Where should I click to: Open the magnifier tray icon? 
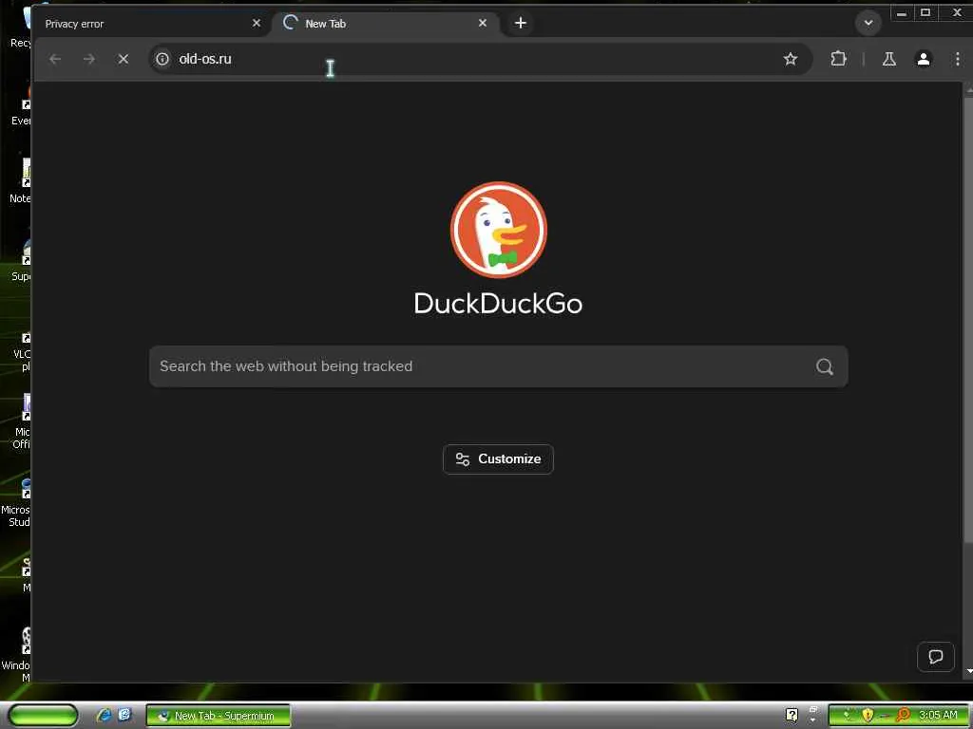click(903, 716)
